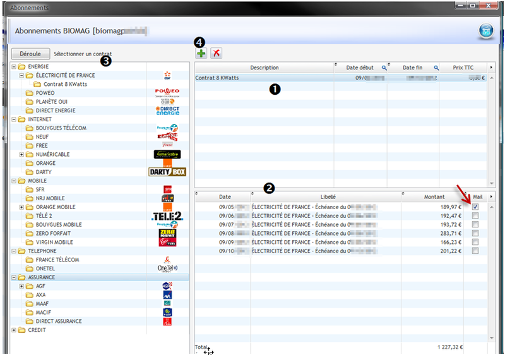This screenshot has height=355, width=505.
Task: Click the Free logo
Action: (x=167, y=146)
